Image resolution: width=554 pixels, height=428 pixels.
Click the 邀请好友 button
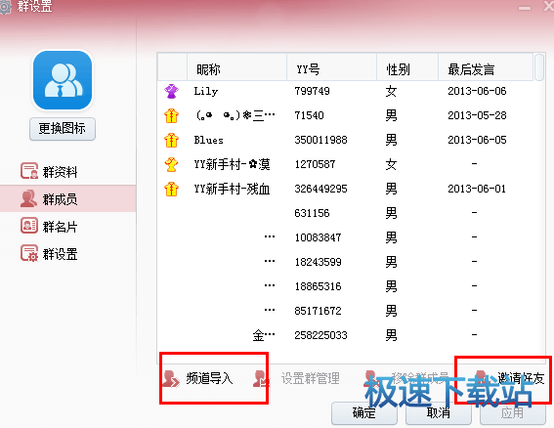pos(509,378)
